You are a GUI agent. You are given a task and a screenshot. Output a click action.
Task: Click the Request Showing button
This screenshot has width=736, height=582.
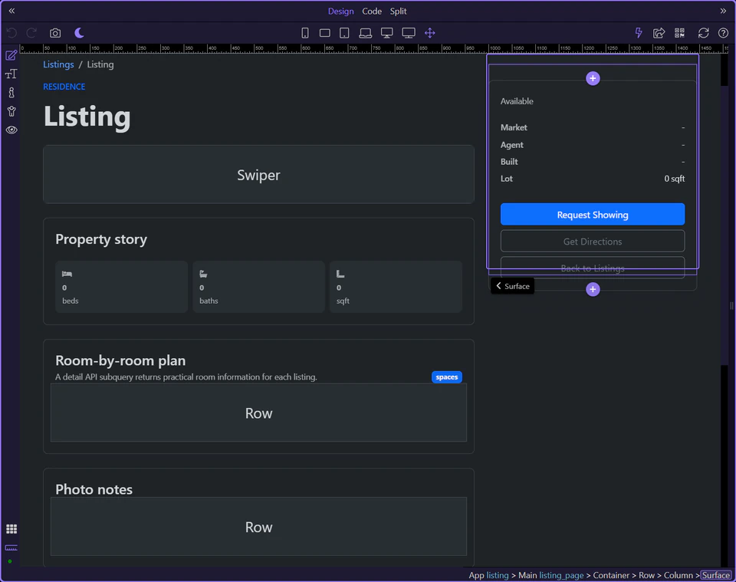[x=592, y=214]
